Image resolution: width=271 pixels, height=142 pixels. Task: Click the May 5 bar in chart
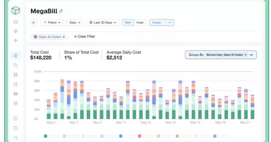[x=49, y=109]
